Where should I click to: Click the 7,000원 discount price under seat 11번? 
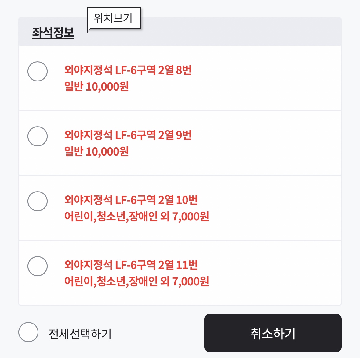coord(191,281)
